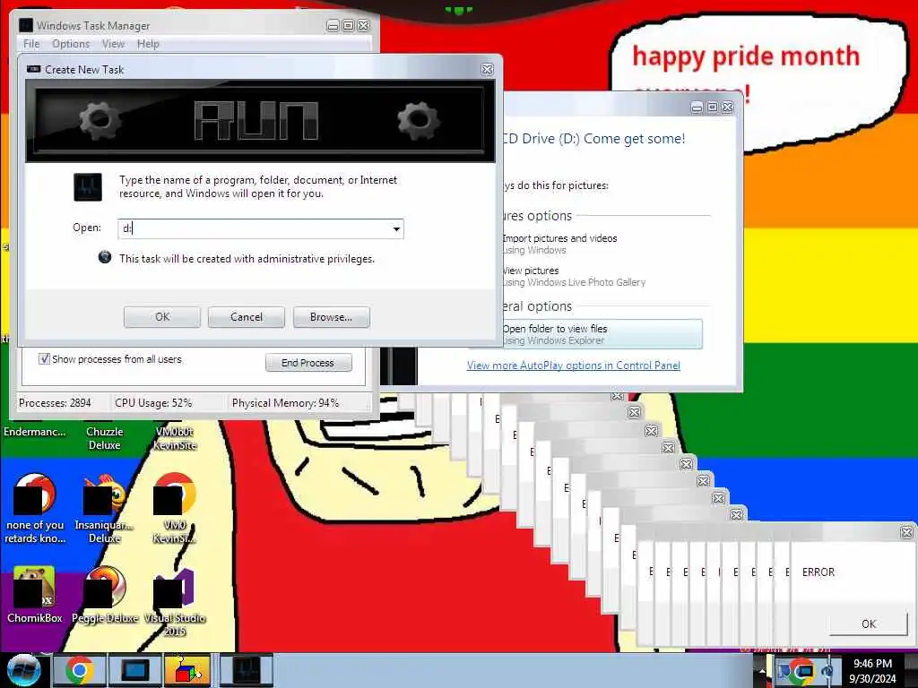Expand the Open combo box dropdown arrow
This screenshot has width=918, height=688.
point(396,228)
